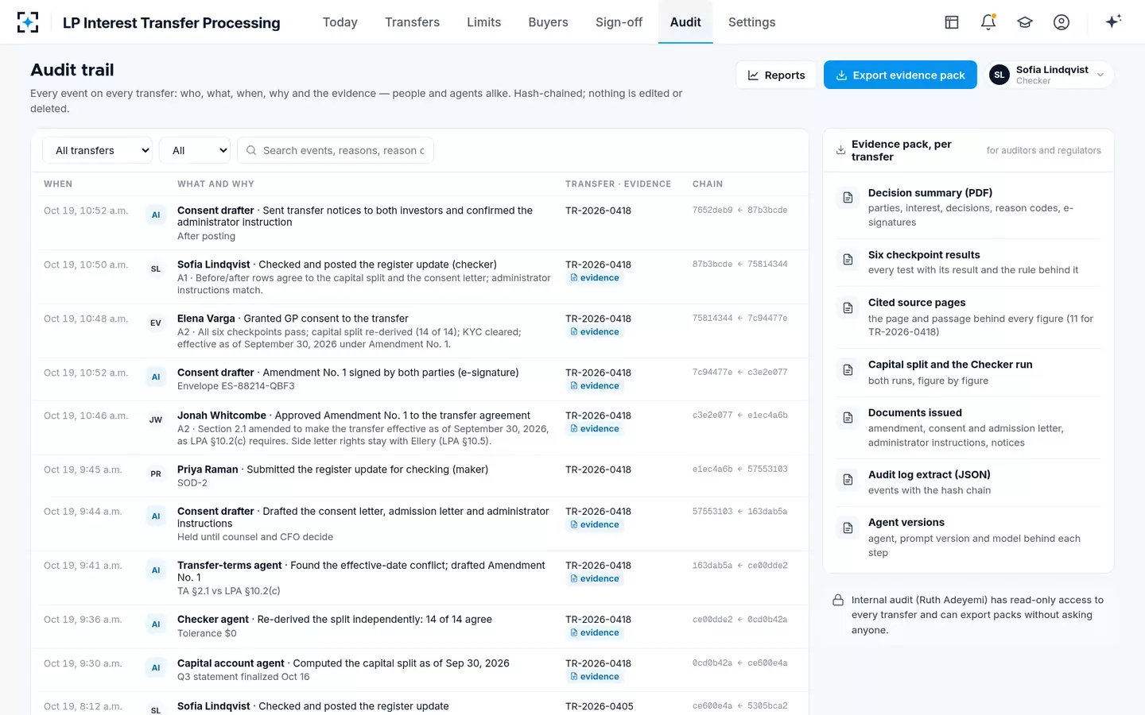
Task: Open the Buyers tab
Action: click(x=549, y=22)
